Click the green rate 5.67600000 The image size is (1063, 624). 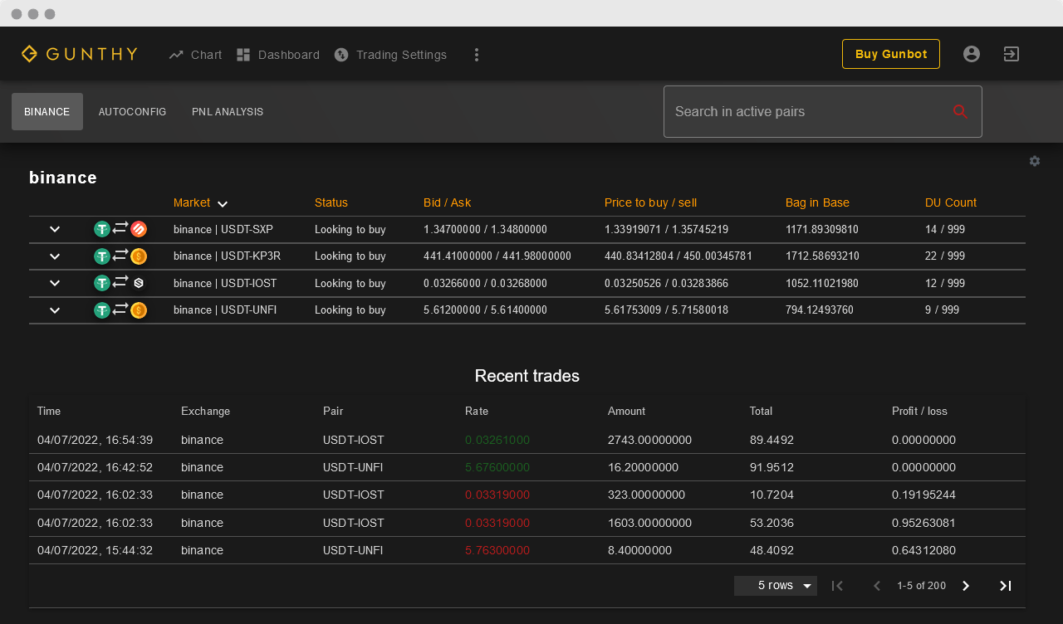point(497,467)
